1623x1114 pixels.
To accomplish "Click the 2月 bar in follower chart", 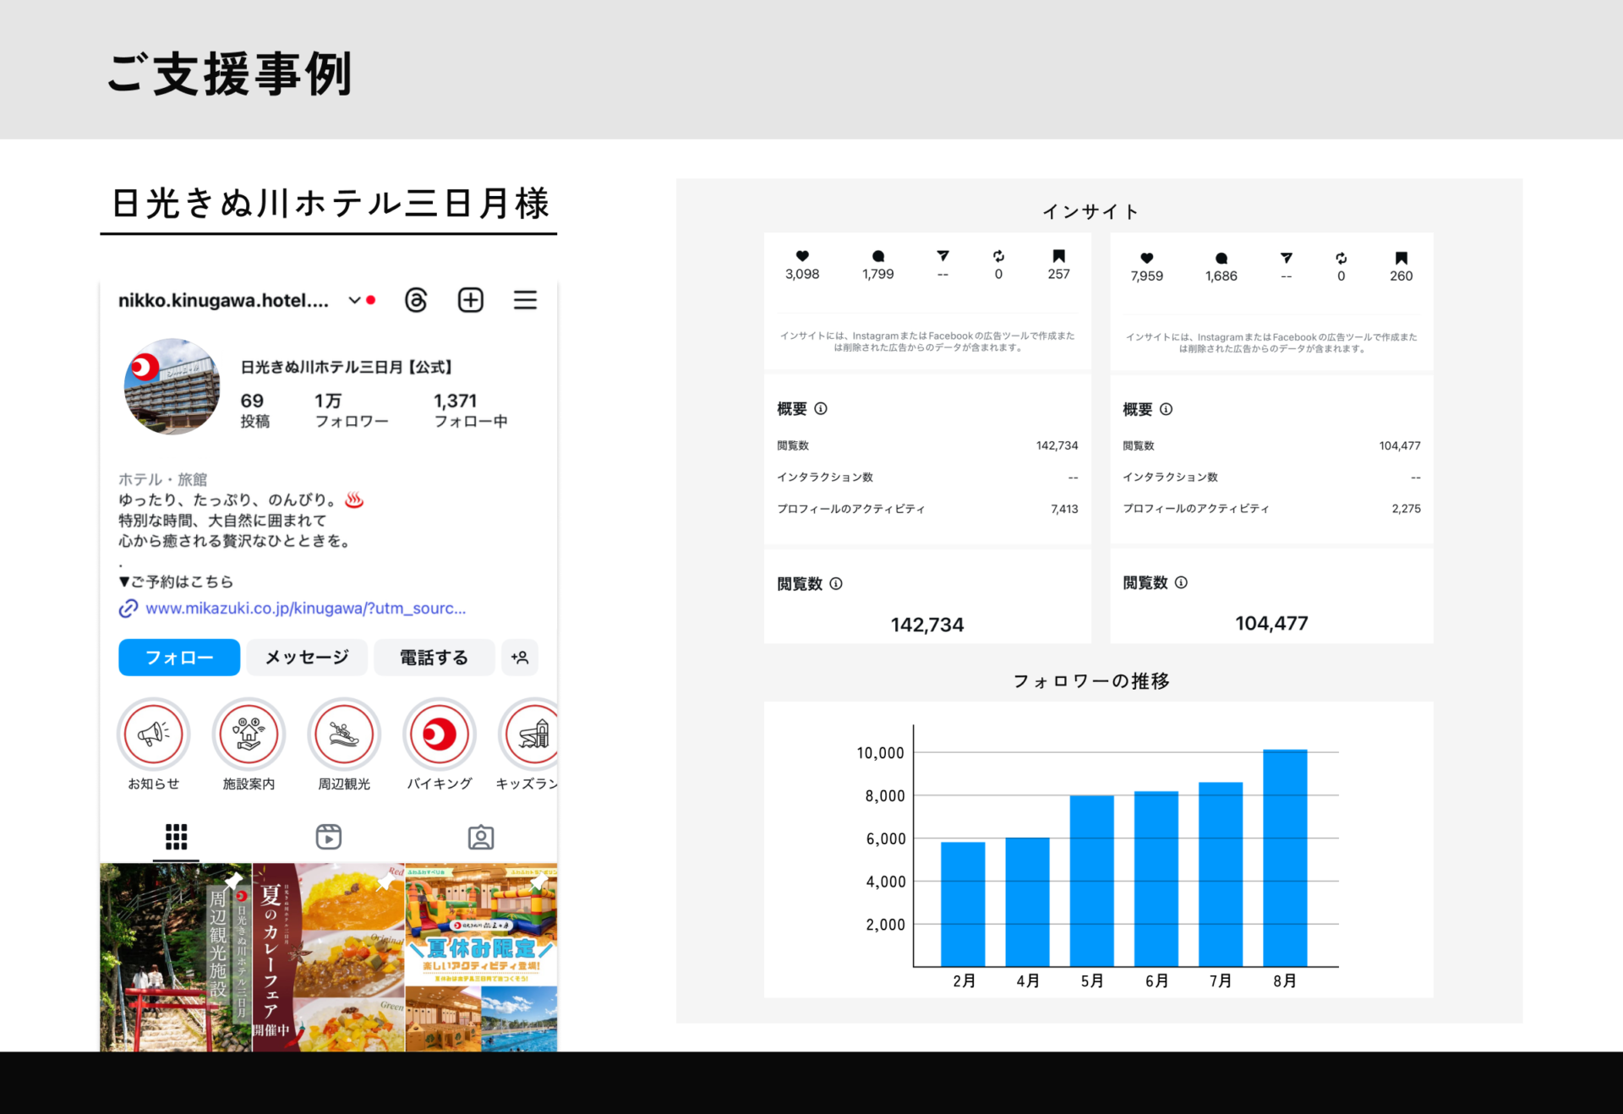I will coord(963,904).
